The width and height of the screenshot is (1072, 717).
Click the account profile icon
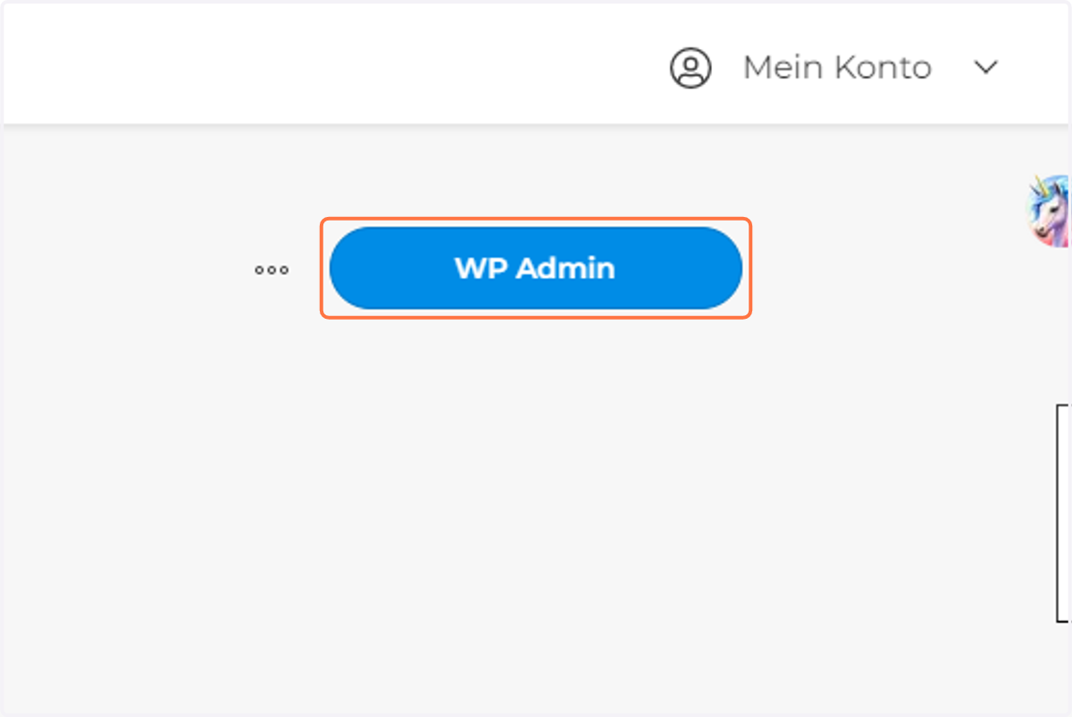pos(691,68)
